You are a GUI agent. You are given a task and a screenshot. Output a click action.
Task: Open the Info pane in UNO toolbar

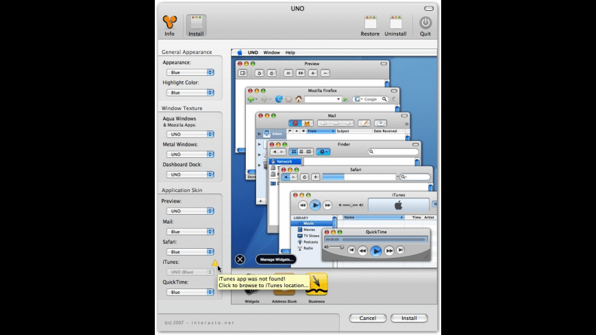(169, 25)
